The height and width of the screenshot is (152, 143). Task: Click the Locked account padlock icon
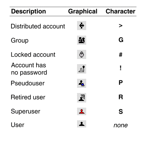click(81, 54)
